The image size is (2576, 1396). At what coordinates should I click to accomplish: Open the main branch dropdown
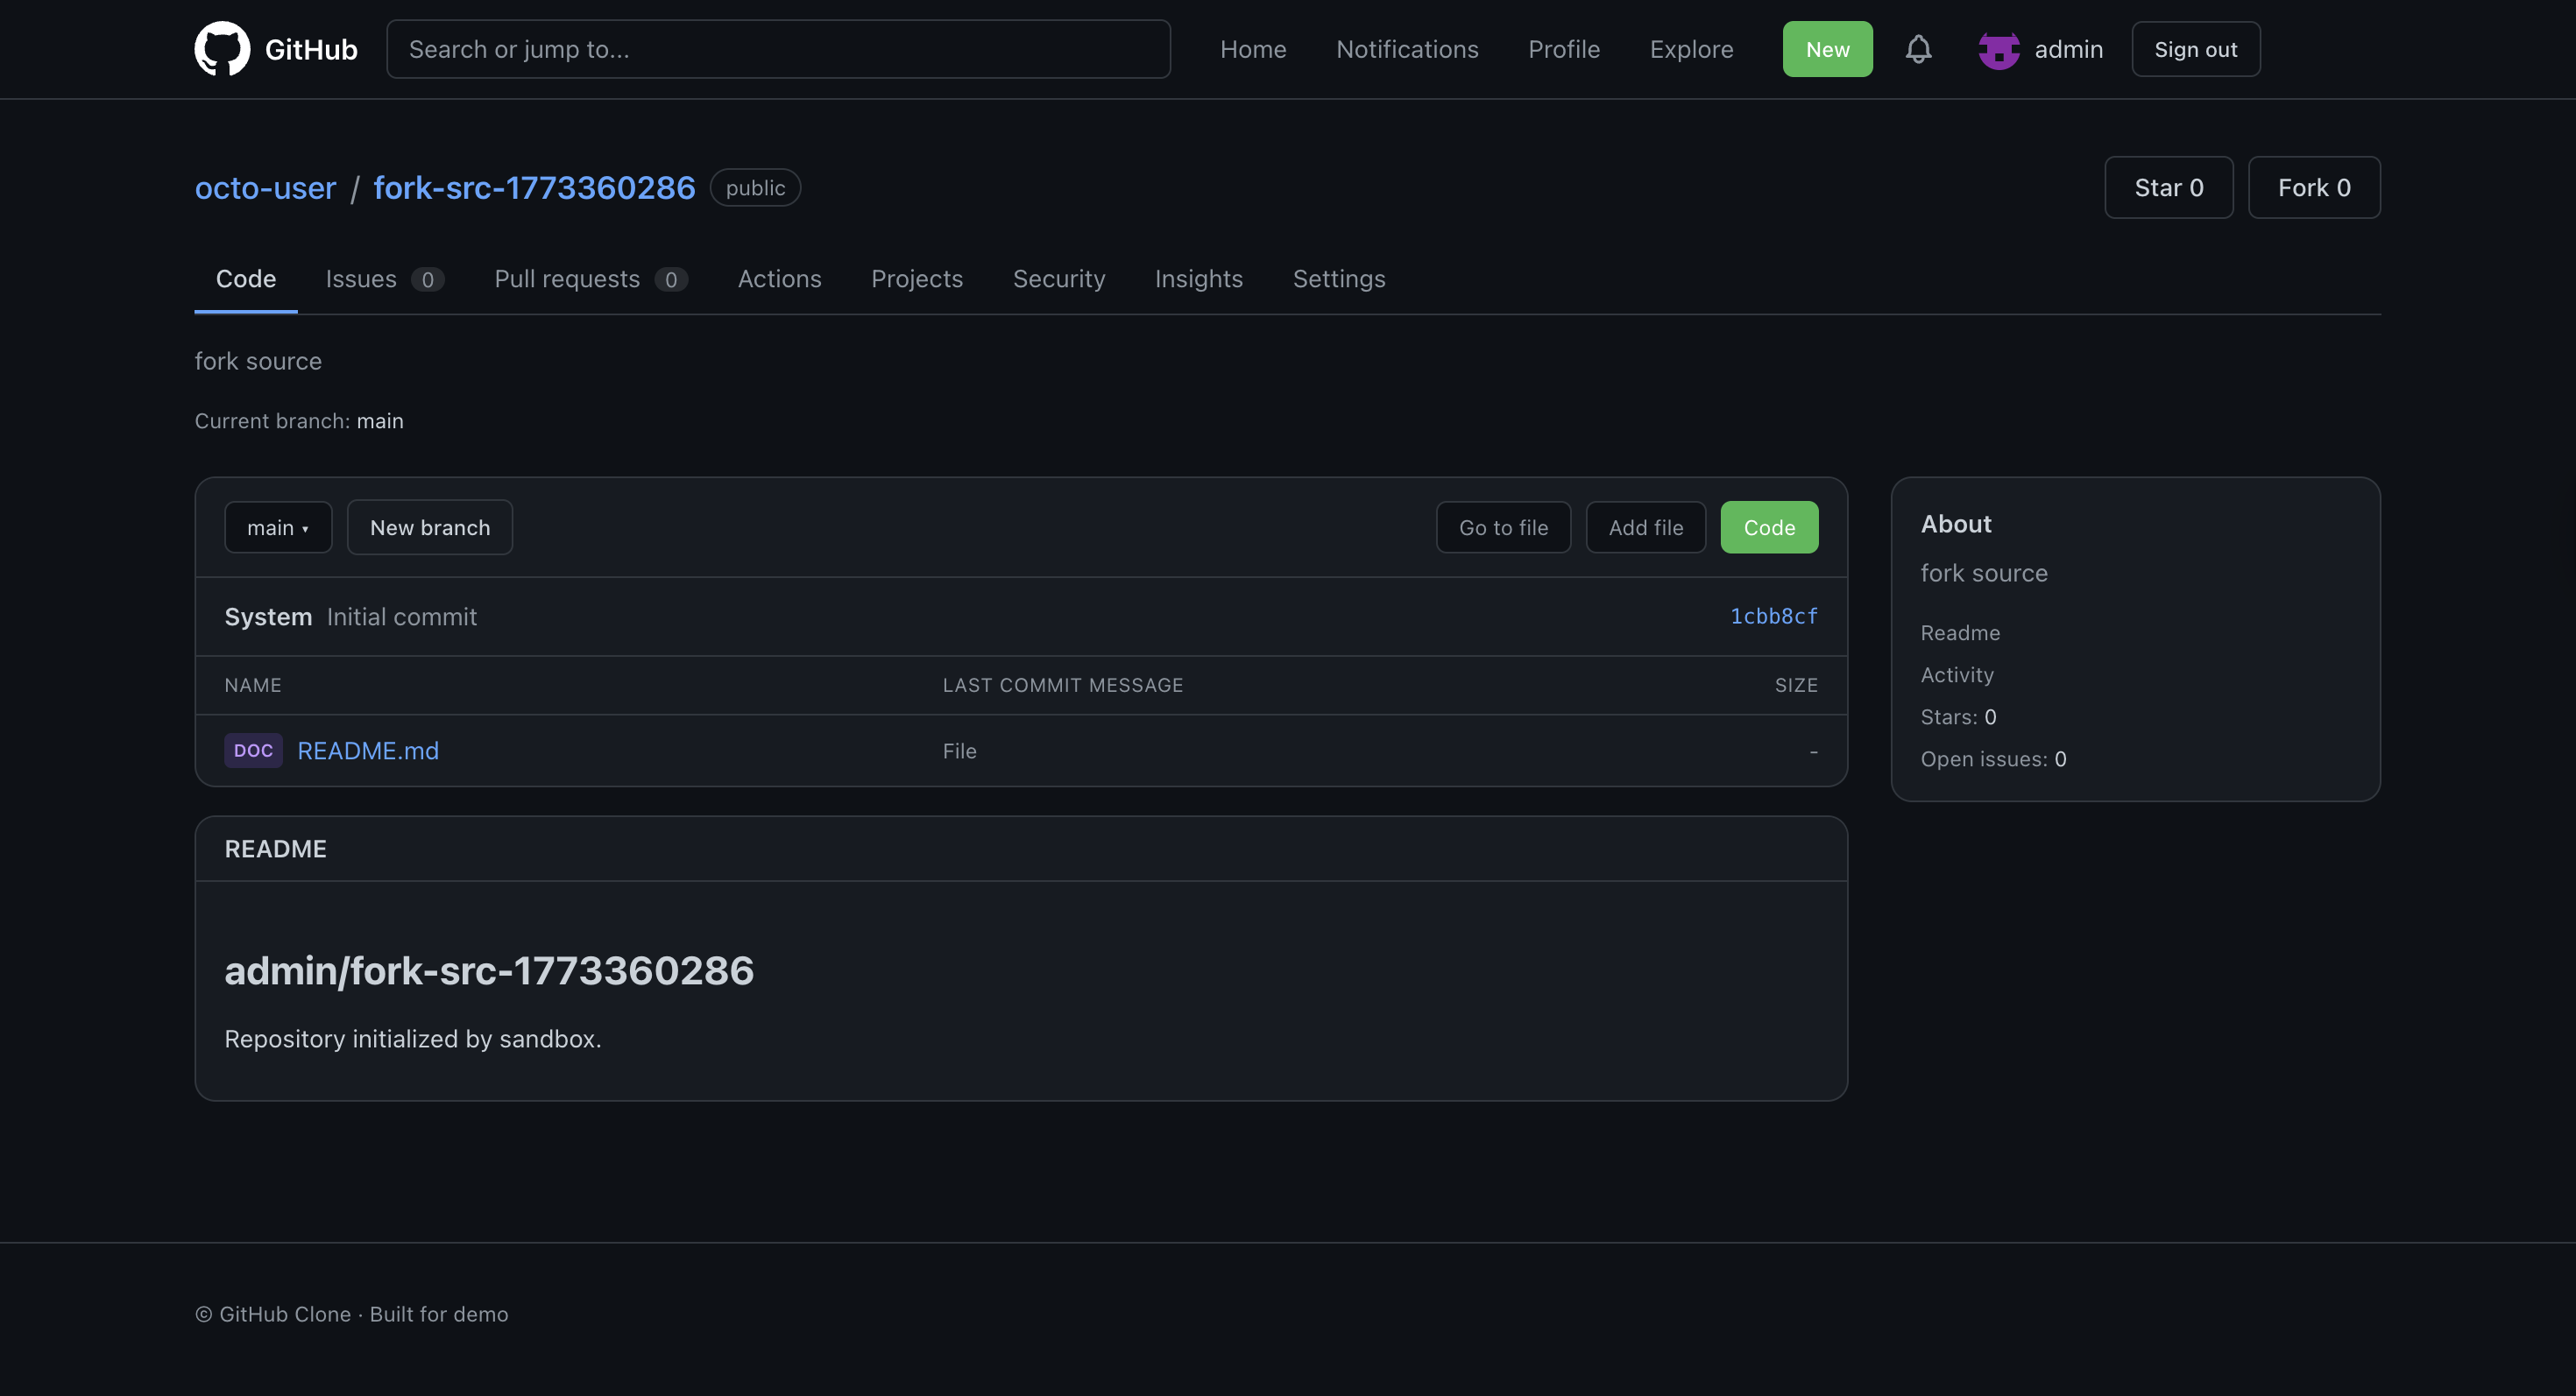pos(278,527)
